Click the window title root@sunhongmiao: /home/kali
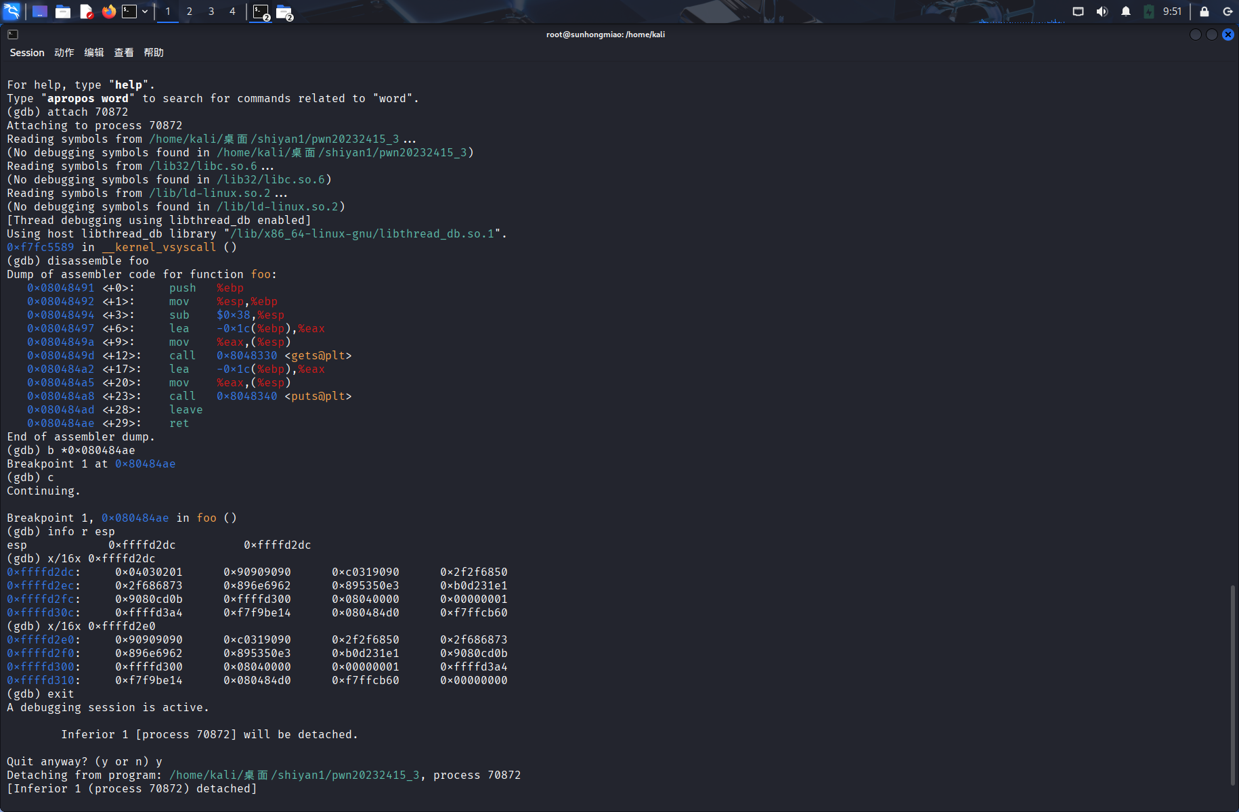 click(605, 35)
